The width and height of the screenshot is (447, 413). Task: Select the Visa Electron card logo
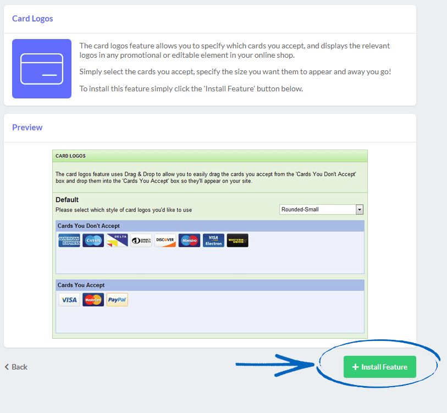(x=213, y=240)
